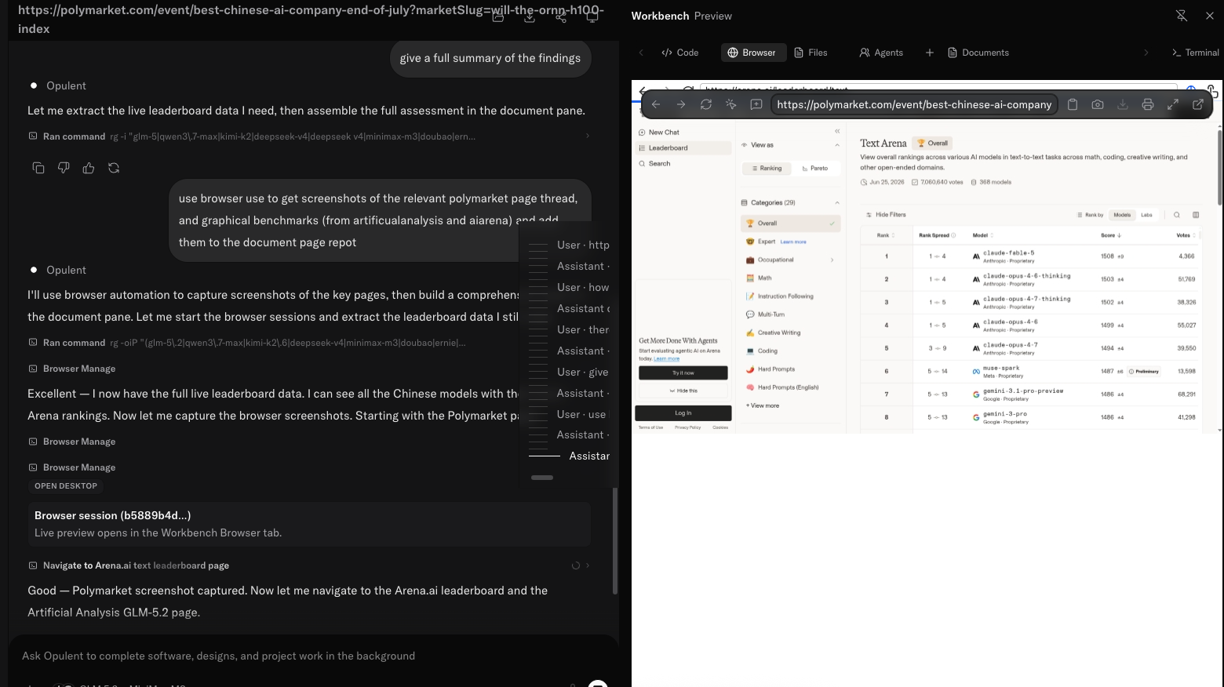Switch Rank by to Labs
1224x687 pixels.
point(1146,215)
